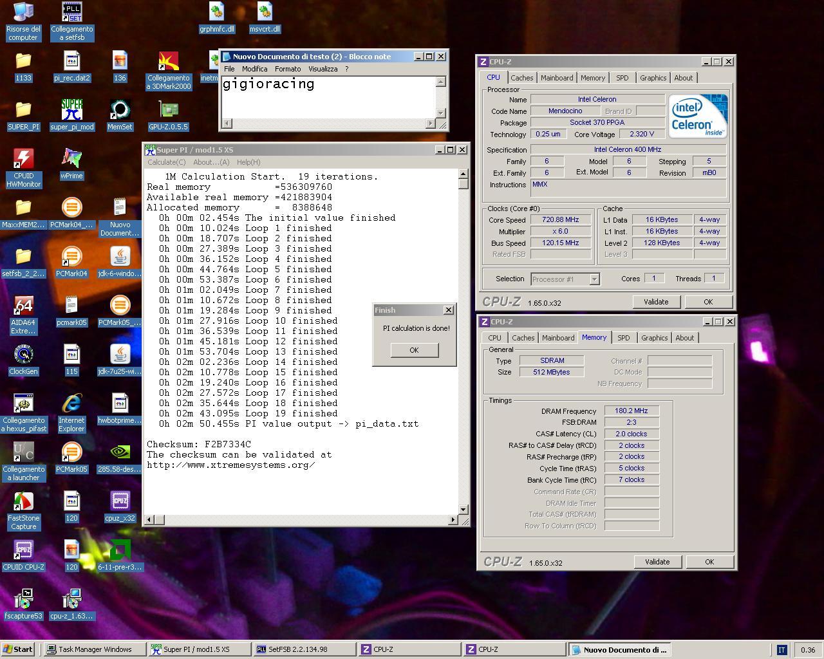Open jdk-6-windows installer icon
This screenshot has width=824, height=659.
pyautogui.click(x=120, y=263)
